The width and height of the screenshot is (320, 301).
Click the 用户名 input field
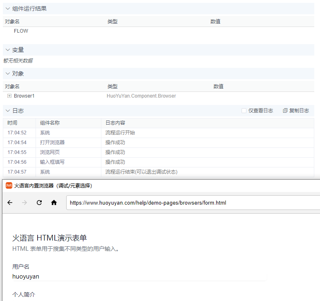139,276
